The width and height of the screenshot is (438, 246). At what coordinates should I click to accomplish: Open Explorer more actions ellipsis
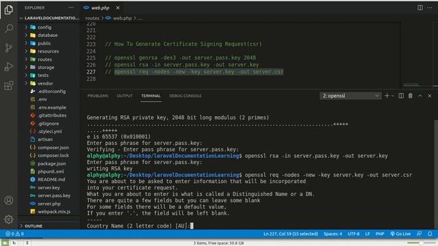tap(71, 8)
